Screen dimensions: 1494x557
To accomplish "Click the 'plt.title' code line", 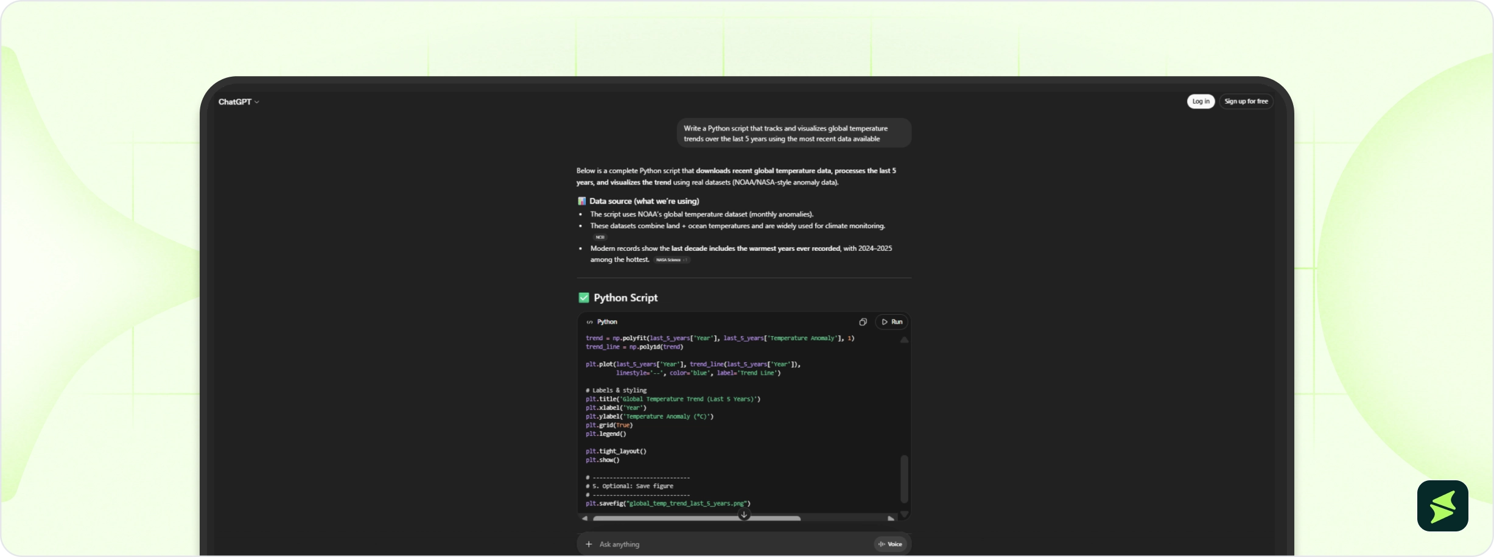I will tap(673, 399).
